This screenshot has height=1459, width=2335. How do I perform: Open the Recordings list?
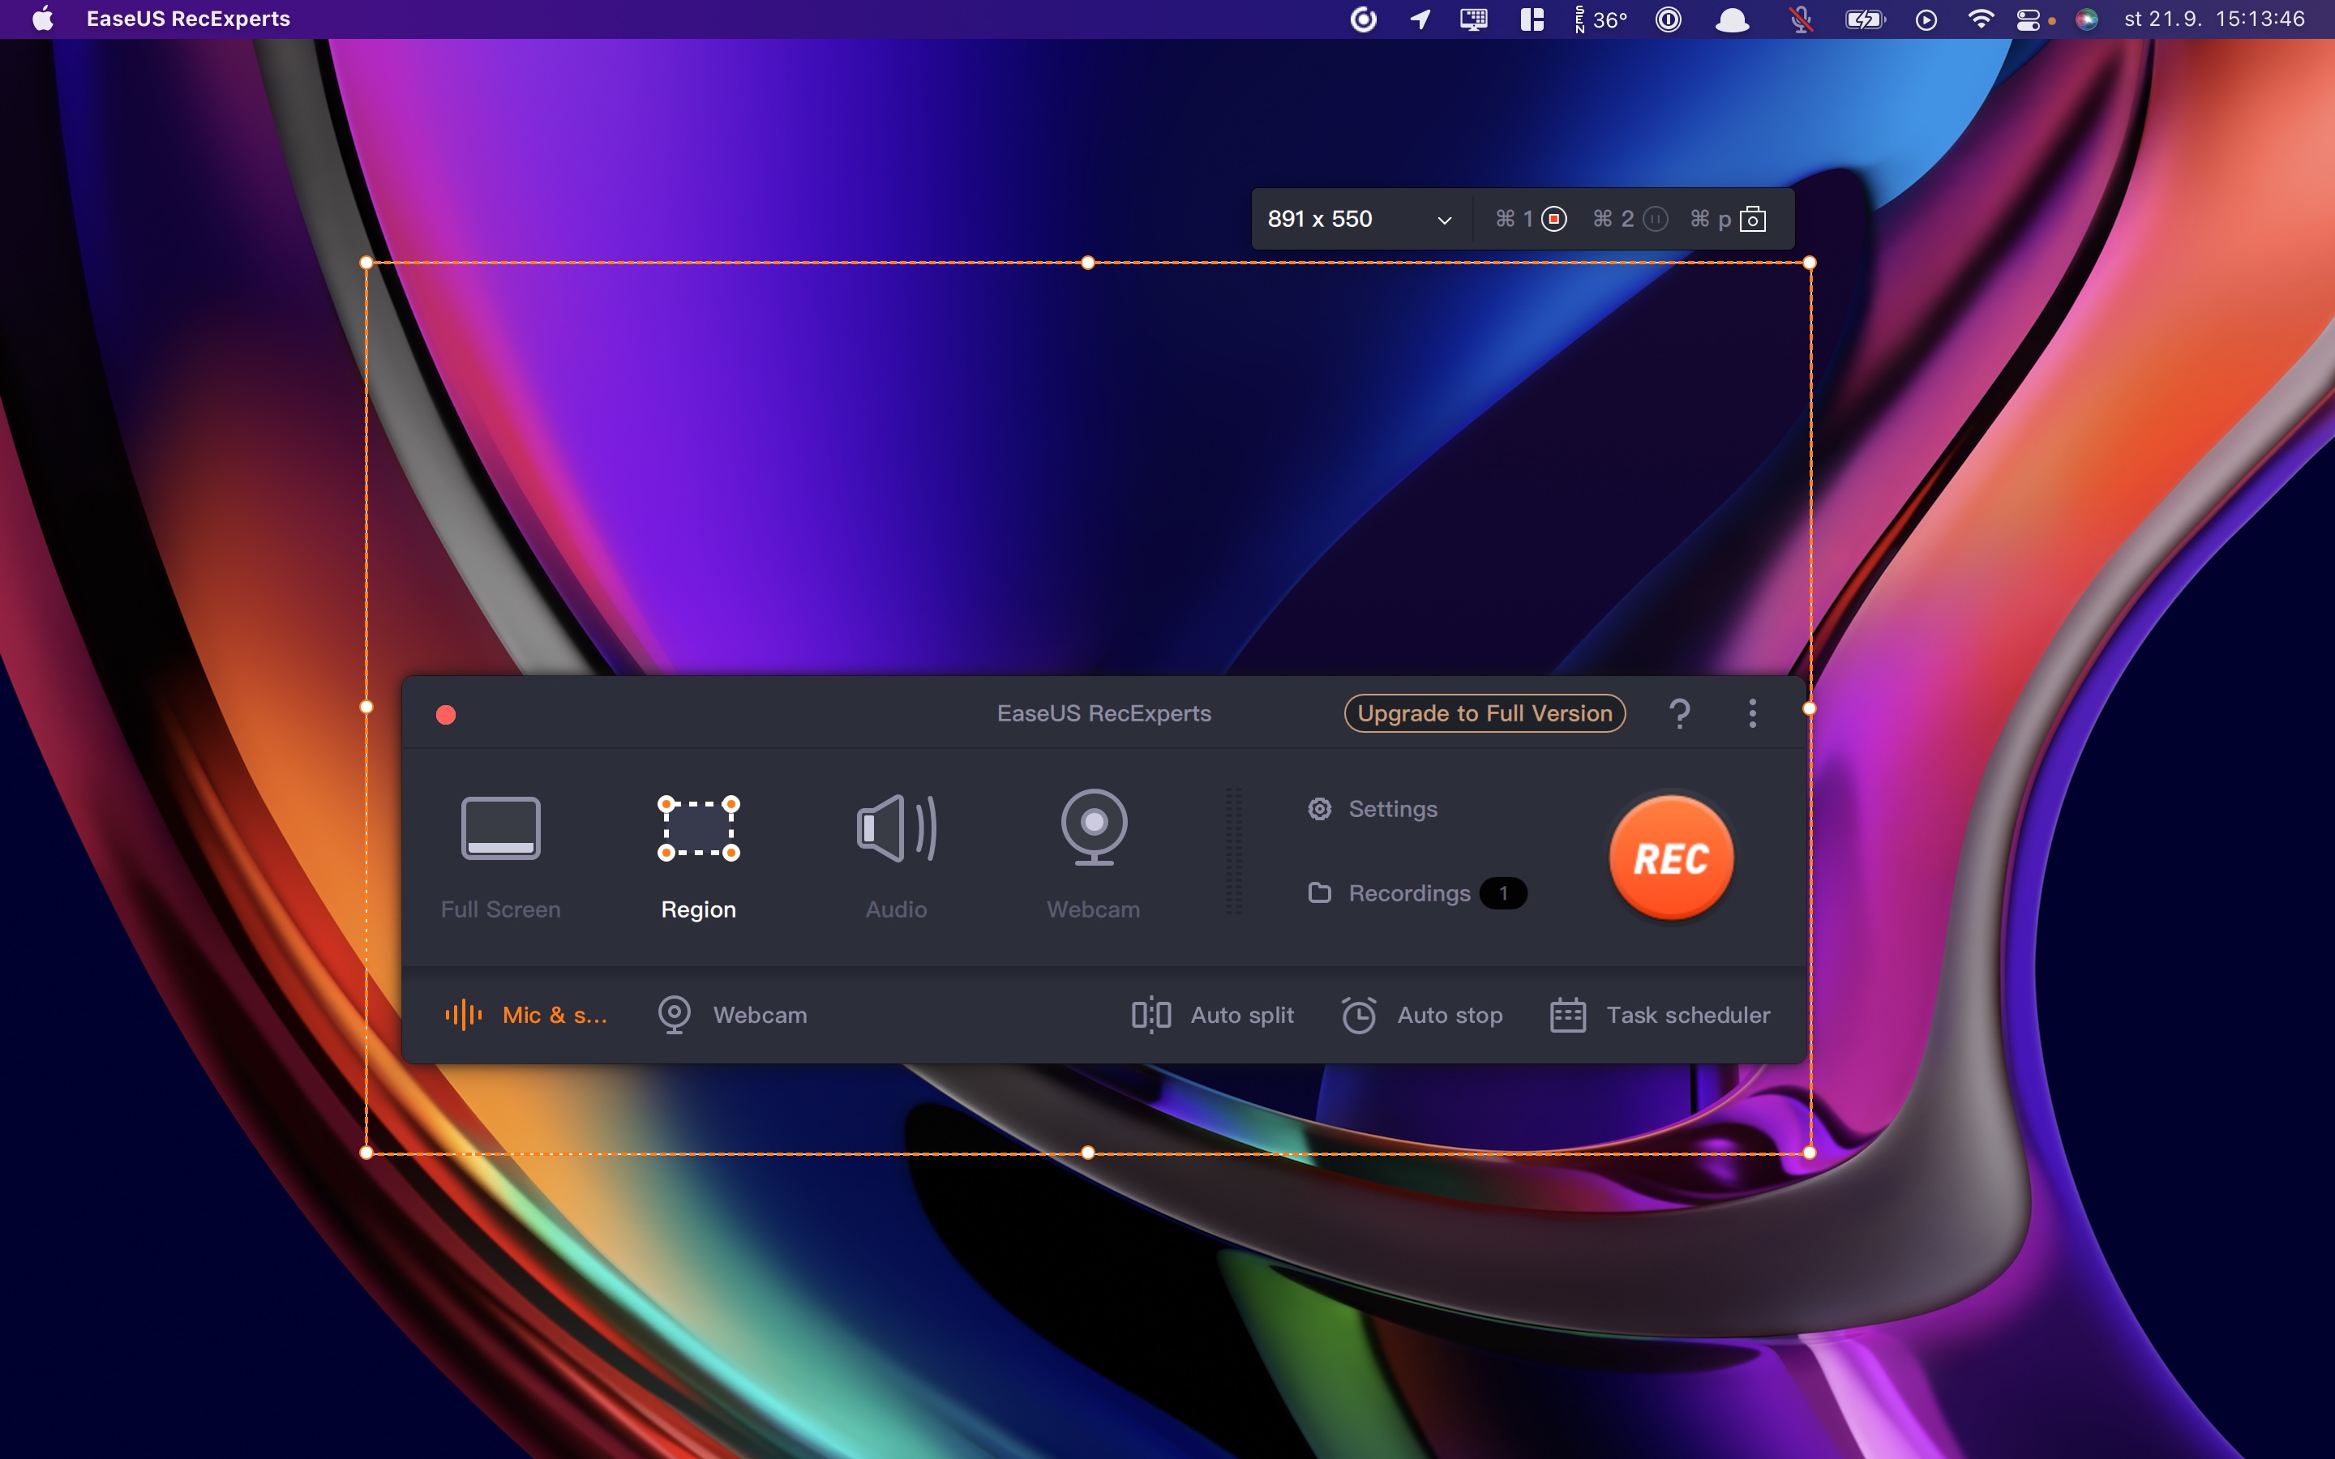click(x=1409, y=893)
